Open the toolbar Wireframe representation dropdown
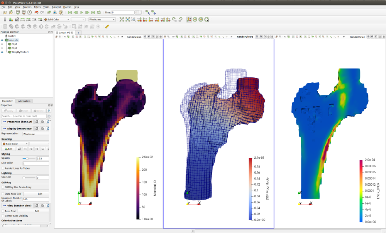The width and height of the screenshot is (386, 233). coord(102,19)
